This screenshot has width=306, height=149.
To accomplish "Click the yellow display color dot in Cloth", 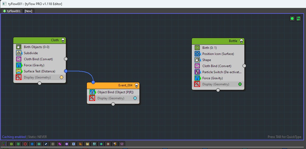I will tap(61, 77).
